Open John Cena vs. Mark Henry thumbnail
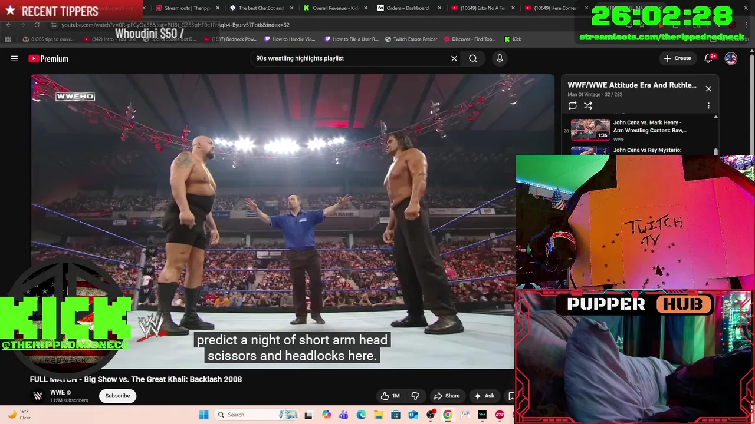Image resolution: width=755 pixels, height=424 pixels. (590, 130)
